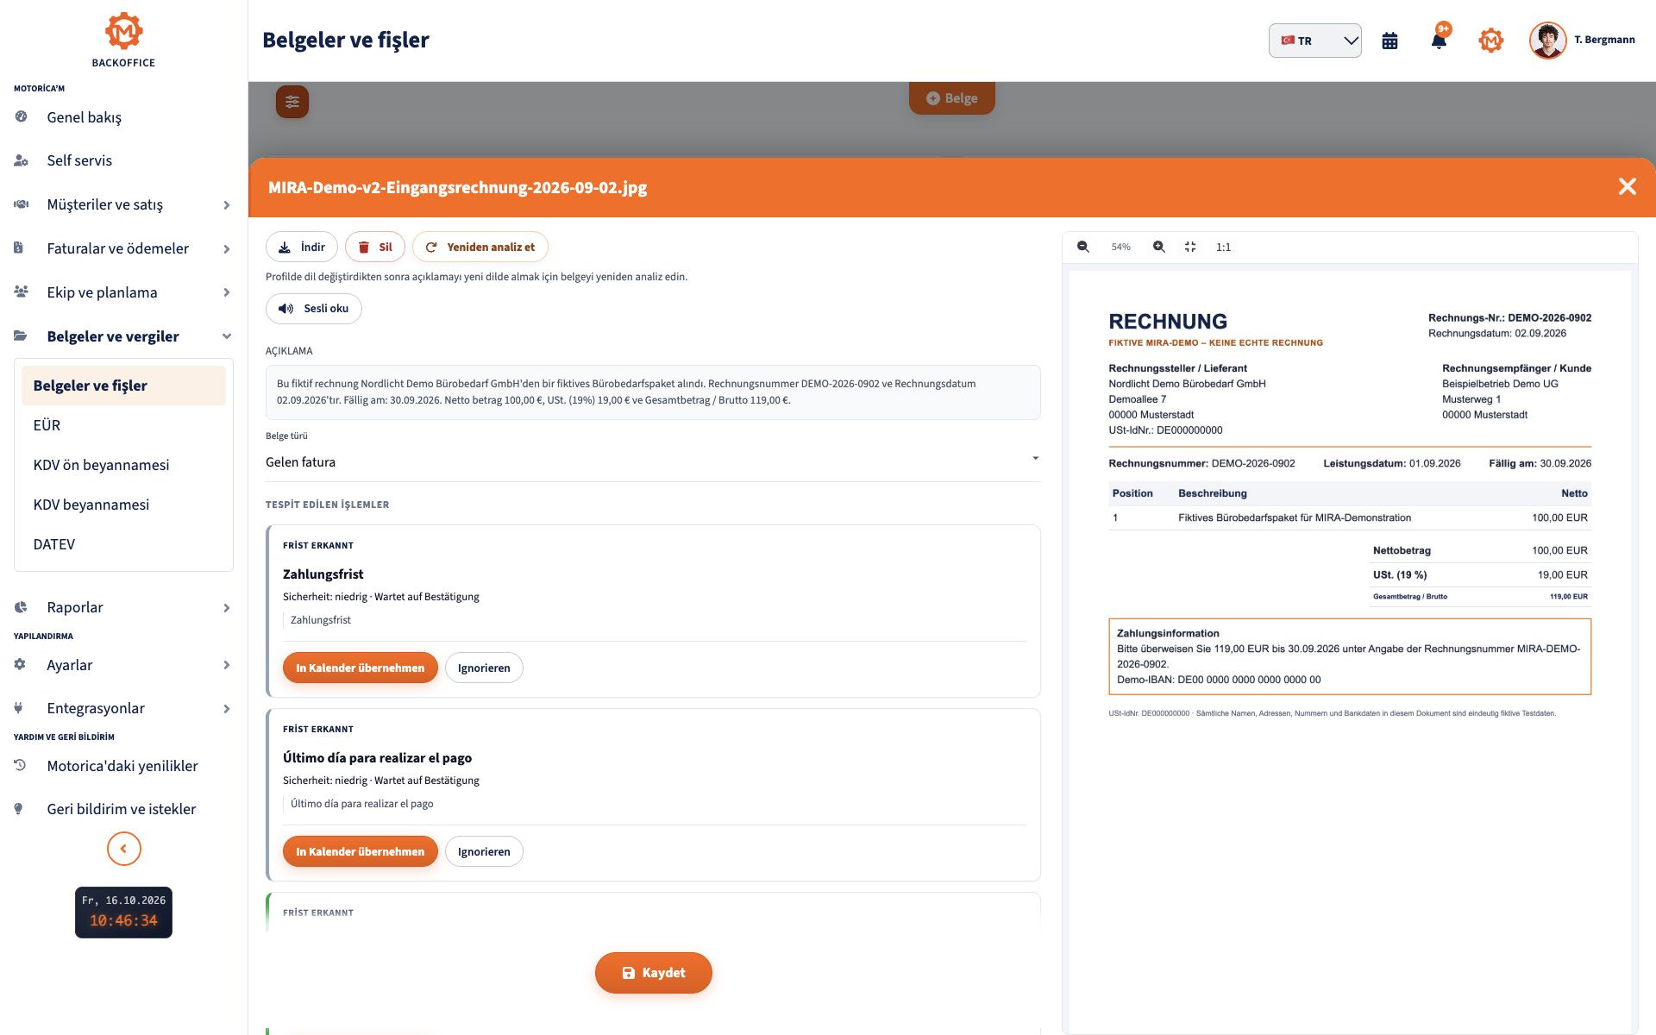The width and height of the screenshot is (1656, 1035).
Task: Fit document preview to window
Action: pyautogui.click(x=1190, y=247)
